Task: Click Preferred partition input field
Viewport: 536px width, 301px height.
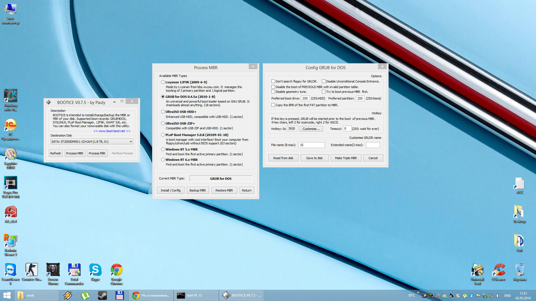Action: tap(360, 98)
